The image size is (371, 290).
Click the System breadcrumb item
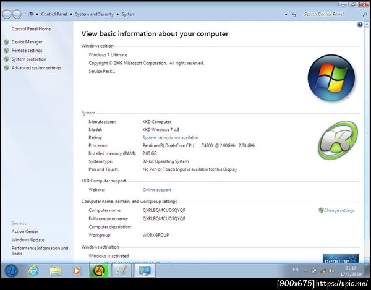pos(129,14)
